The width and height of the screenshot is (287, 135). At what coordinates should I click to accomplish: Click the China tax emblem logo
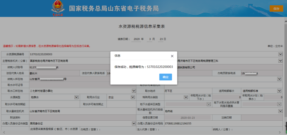(57, 8)
